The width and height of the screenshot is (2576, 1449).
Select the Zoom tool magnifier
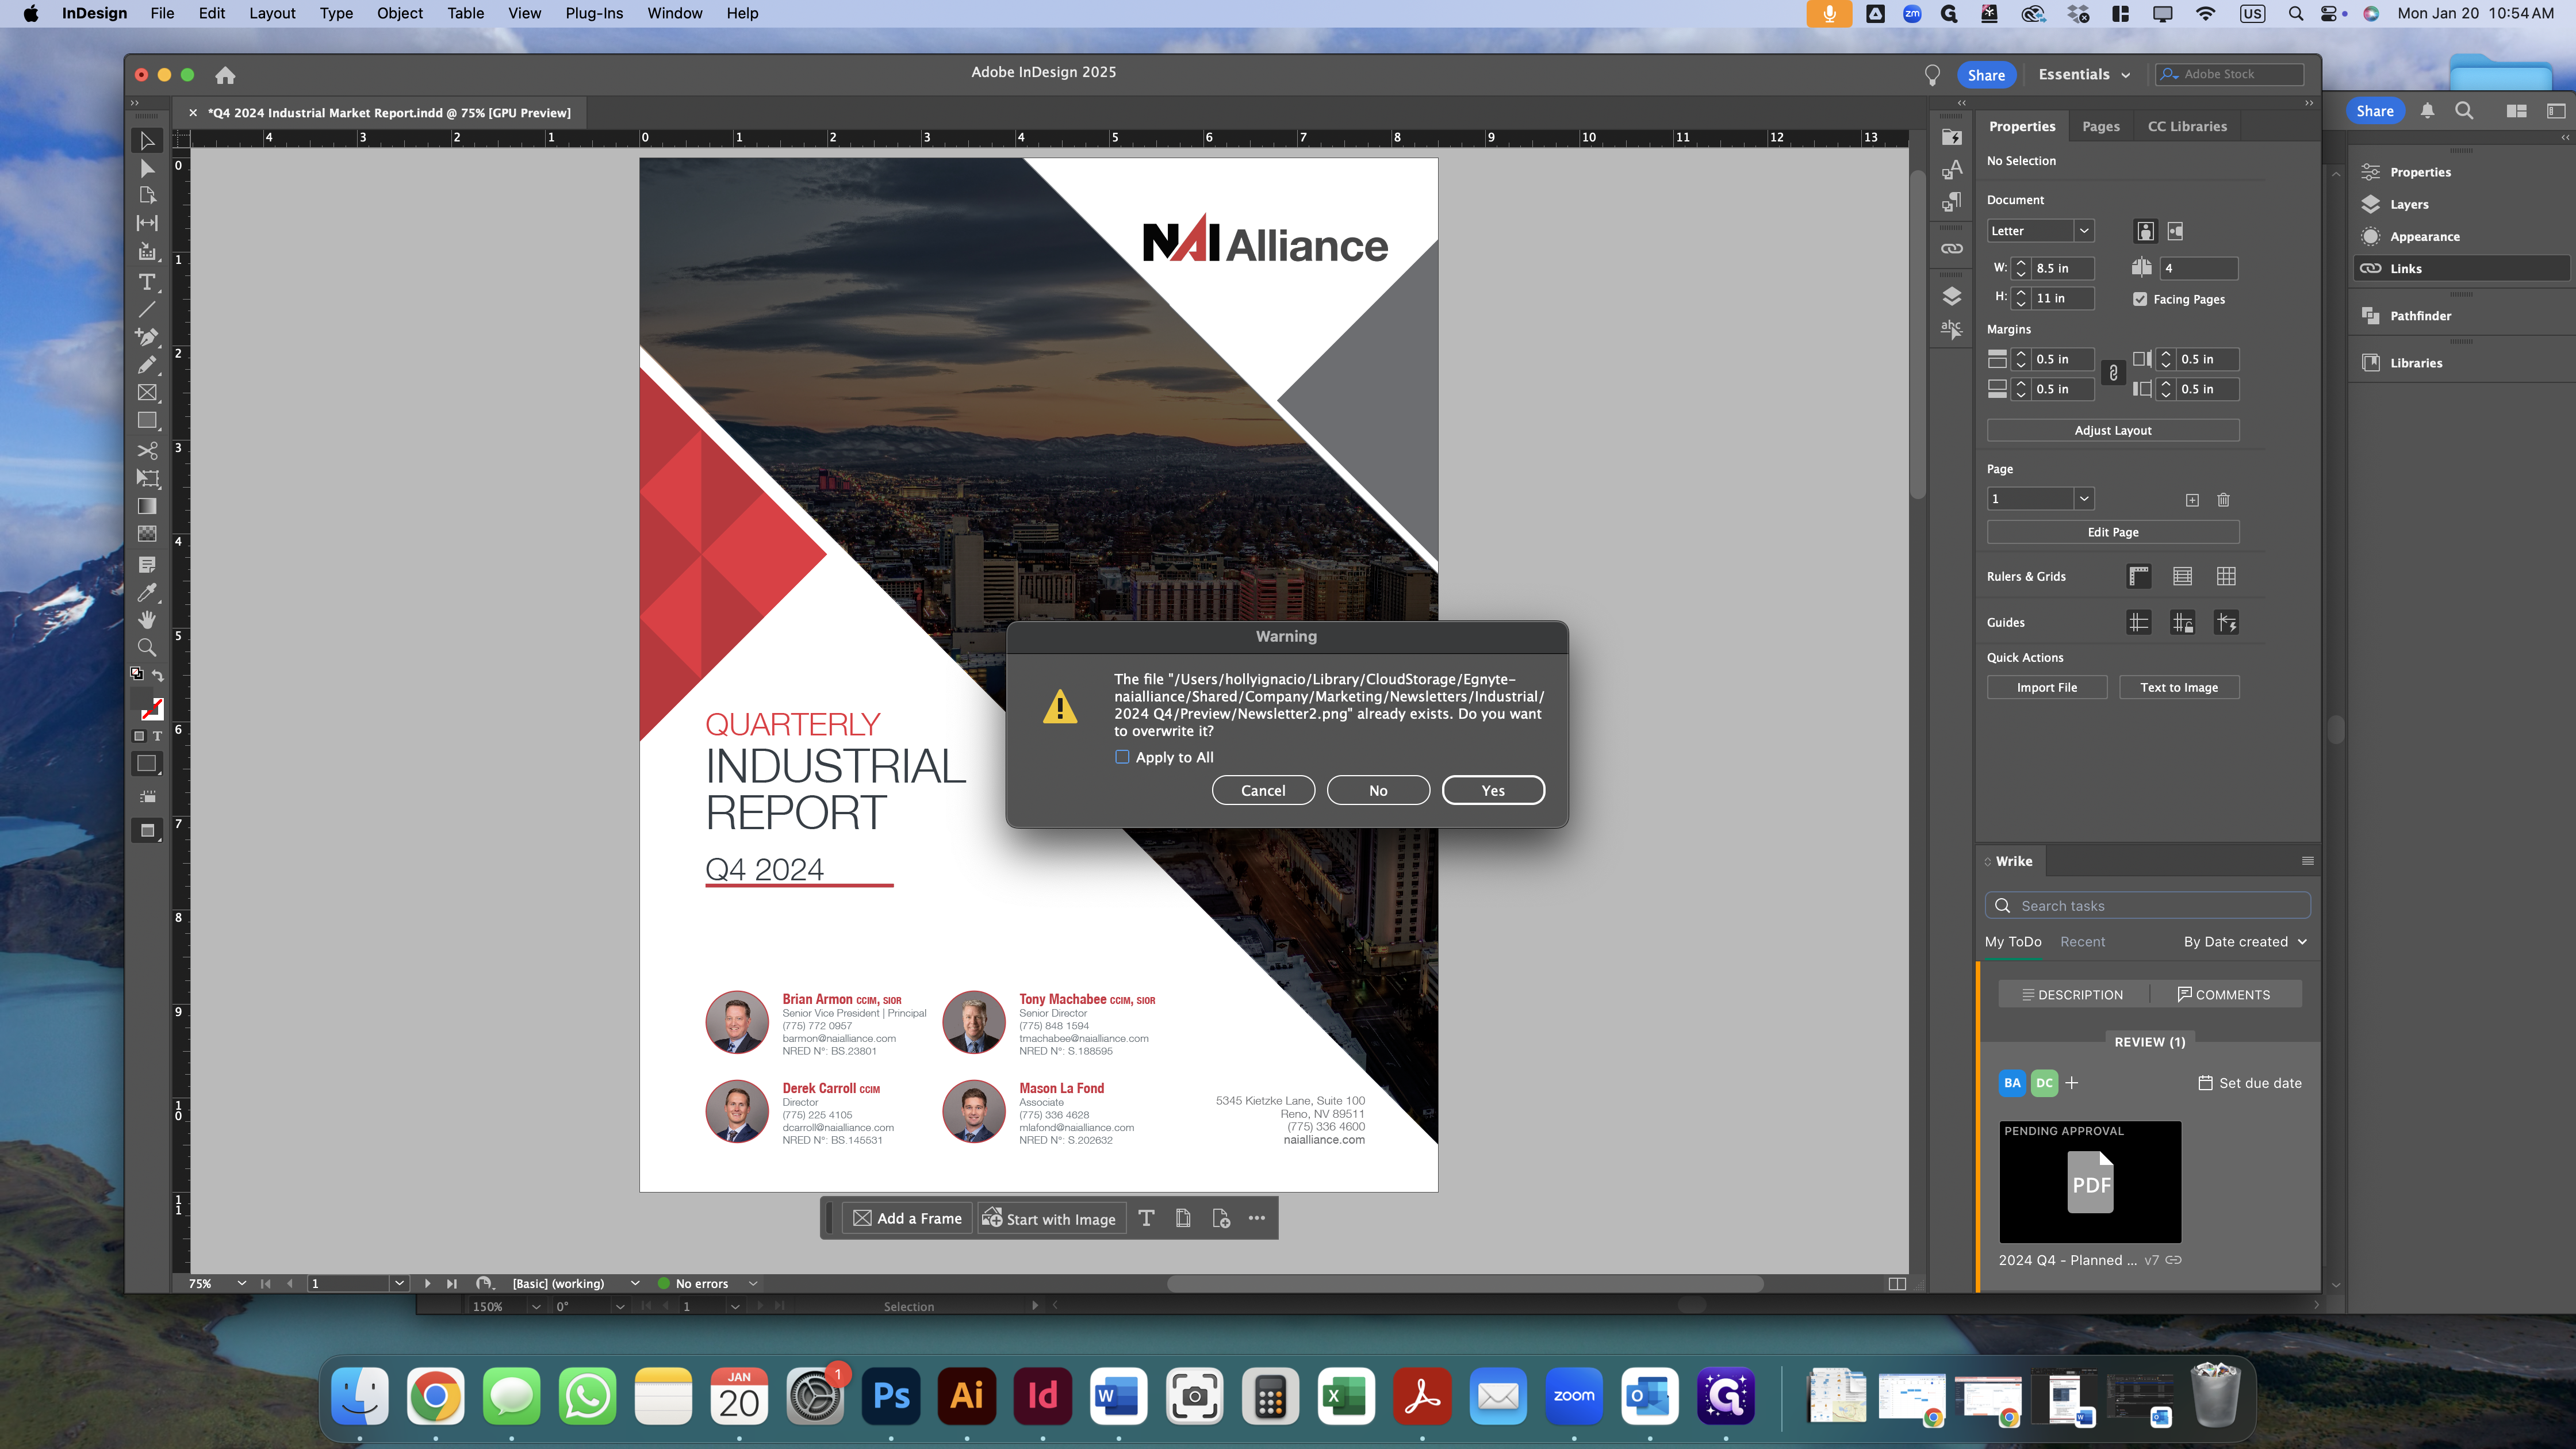147,648
